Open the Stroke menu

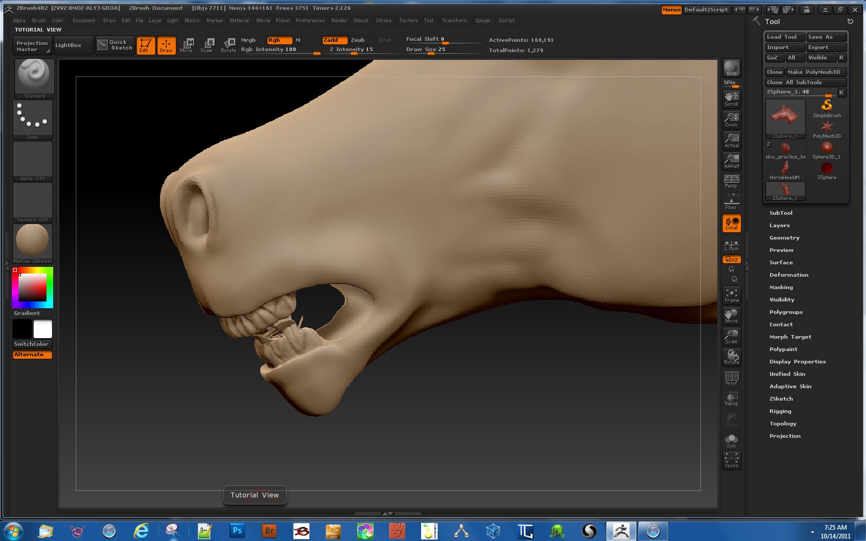(383, 21)
